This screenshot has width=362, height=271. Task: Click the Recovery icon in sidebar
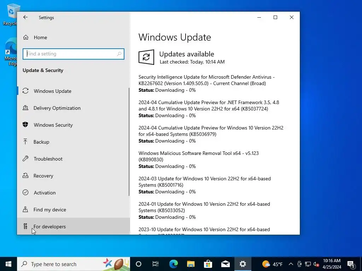25,176
